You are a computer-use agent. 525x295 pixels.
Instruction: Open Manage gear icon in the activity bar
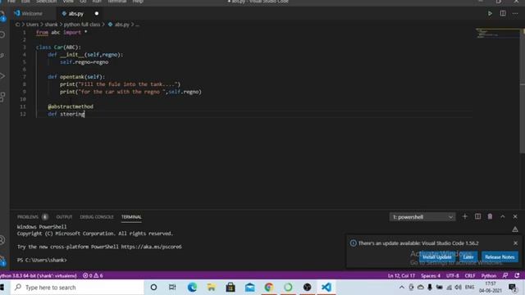pos(2,261)
